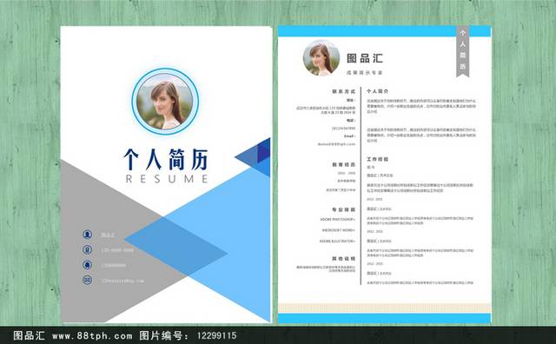Image resolution: width=556 pixels, height=344 pixels.
Task: Click the 教育经历 section heading
Action: [x=344, y=164]
